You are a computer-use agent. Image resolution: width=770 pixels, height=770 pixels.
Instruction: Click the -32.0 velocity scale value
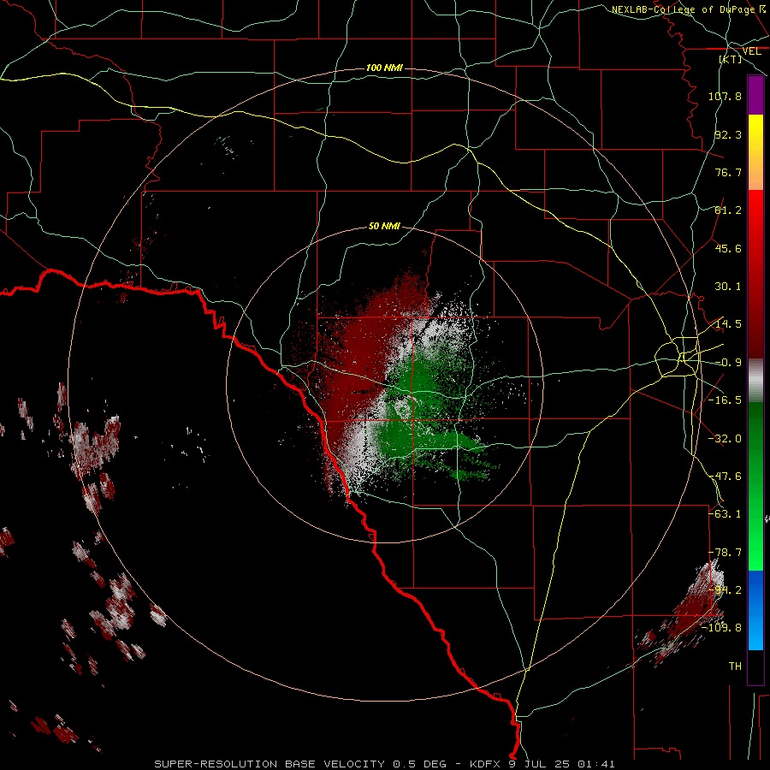tap(725, 439)
